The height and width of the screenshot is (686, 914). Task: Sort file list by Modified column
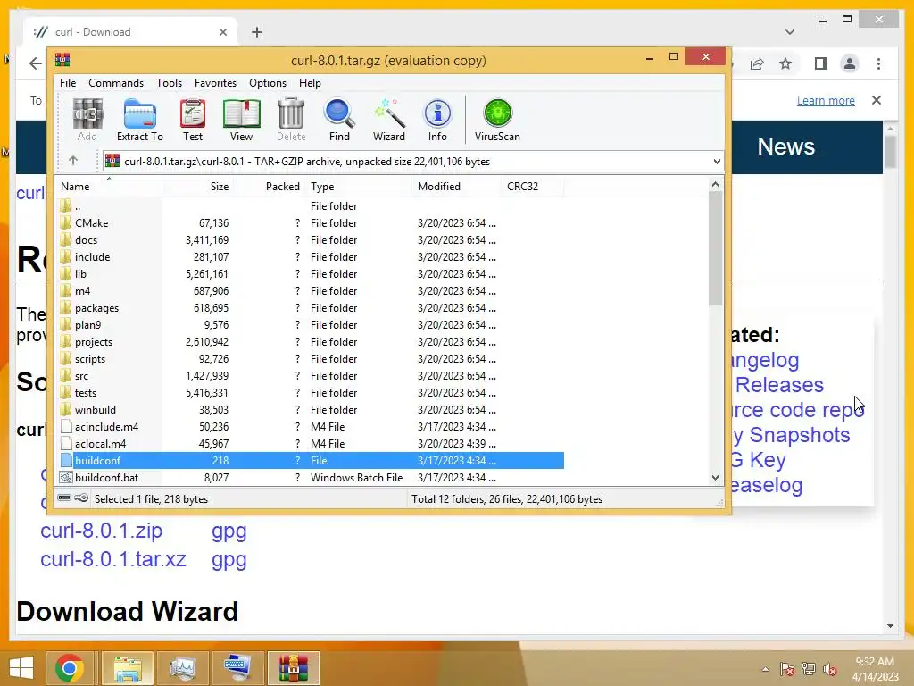[456, 186]
